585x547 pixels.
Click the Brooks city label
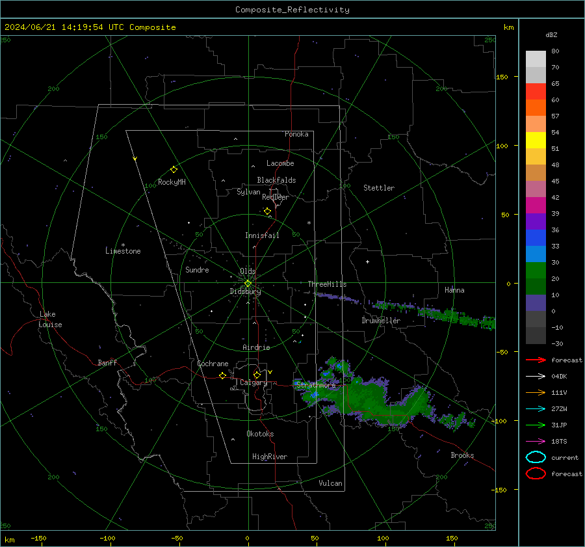(462, 455)
